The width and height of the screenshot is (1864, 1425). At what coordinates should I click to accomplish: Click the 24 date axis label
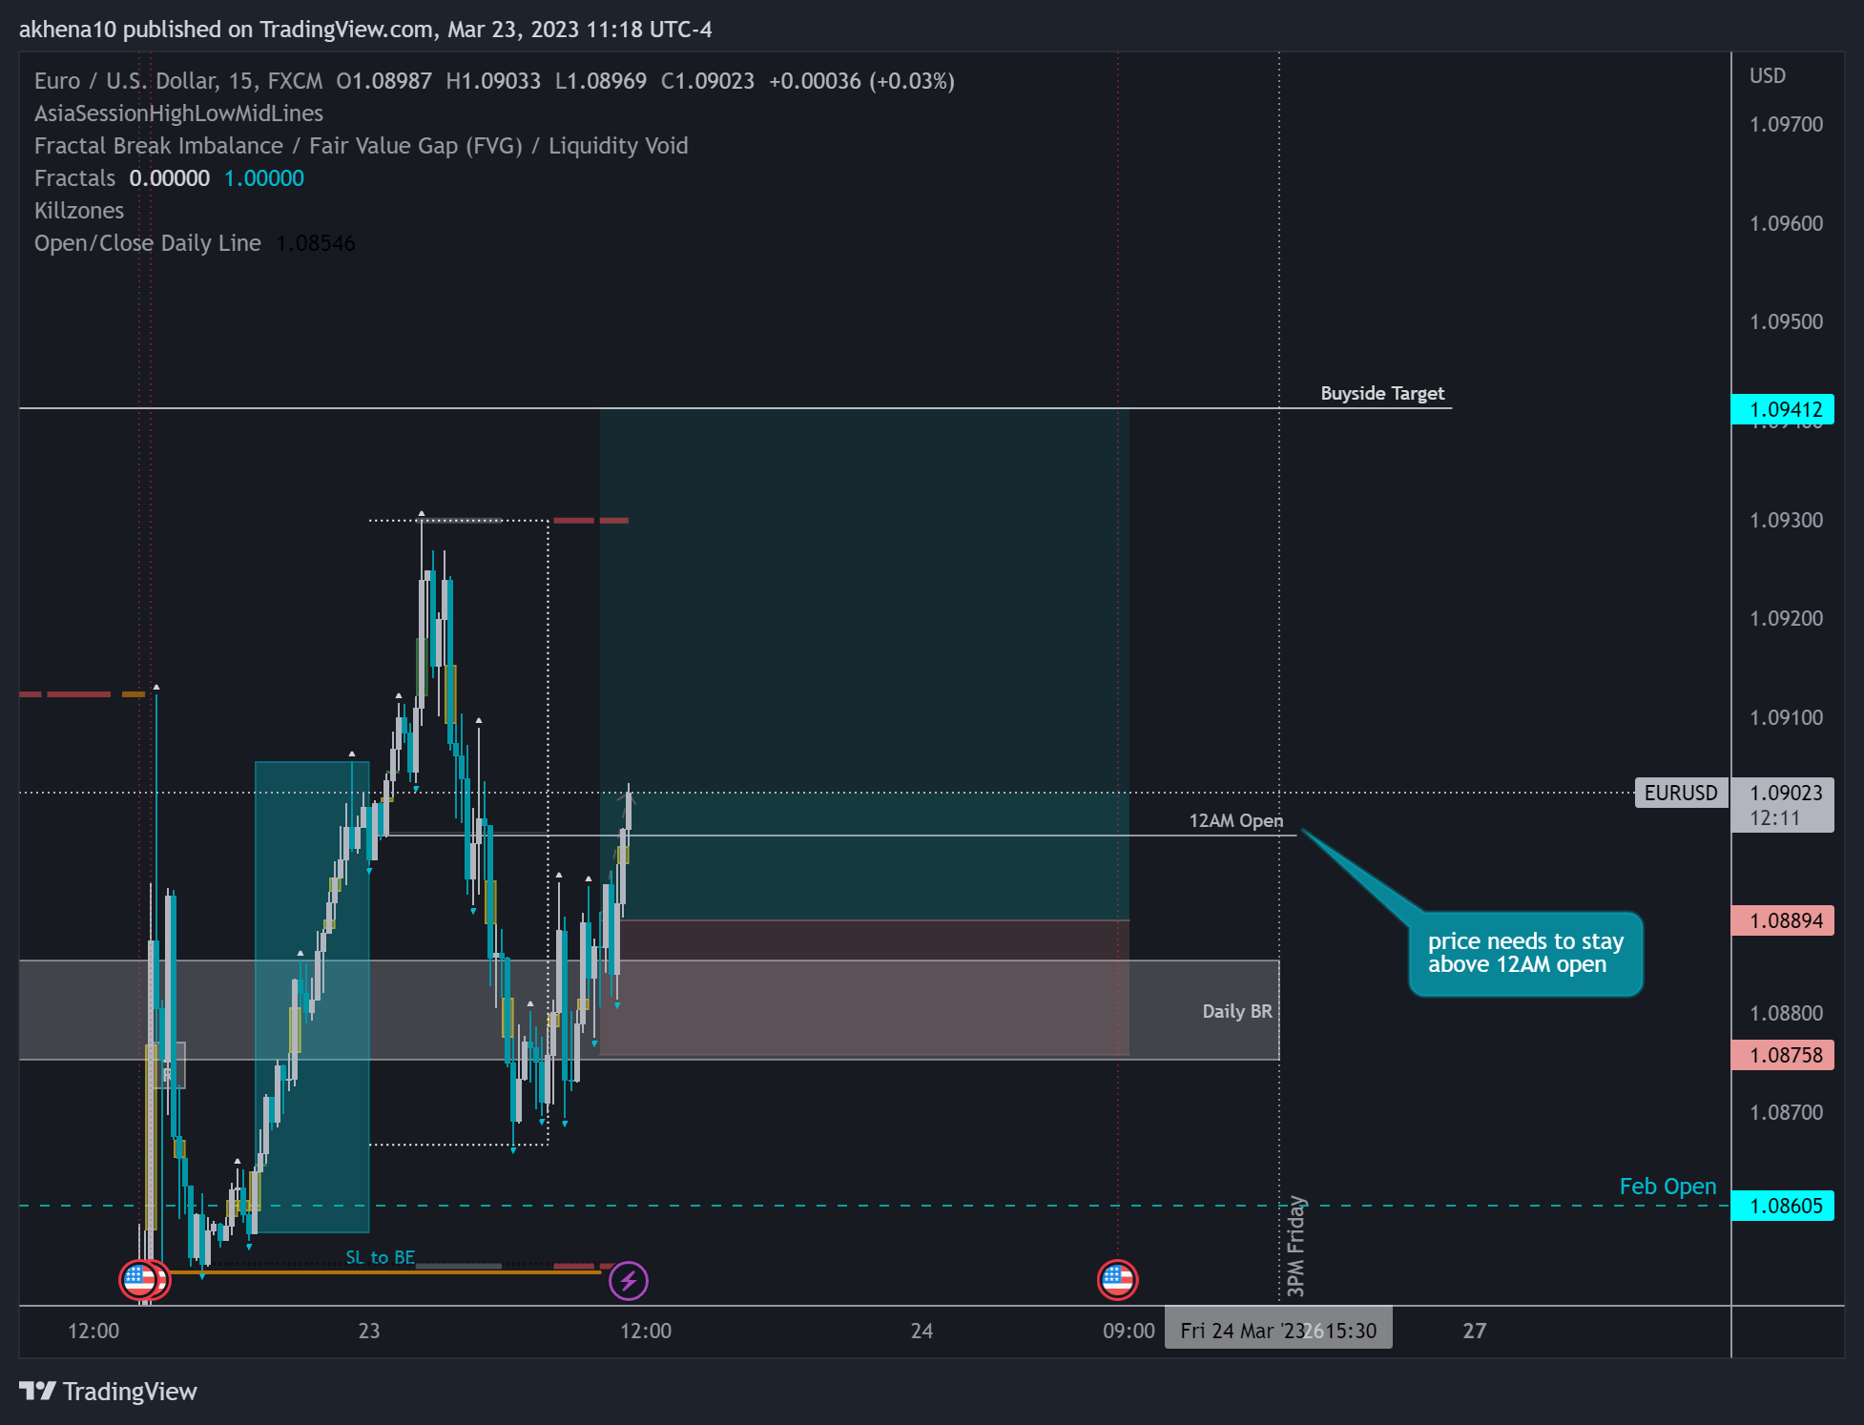[922, 1331]
